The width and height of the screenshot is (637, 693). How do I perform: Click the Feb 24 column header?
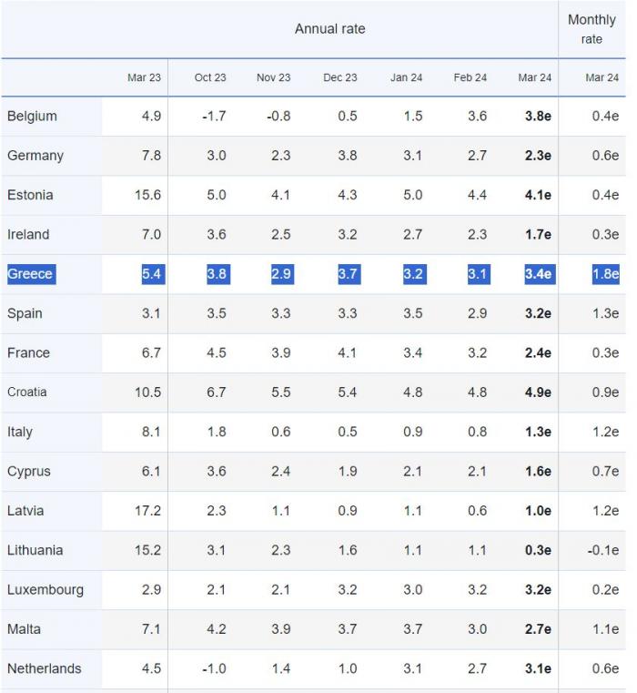(x=470, y=78)
